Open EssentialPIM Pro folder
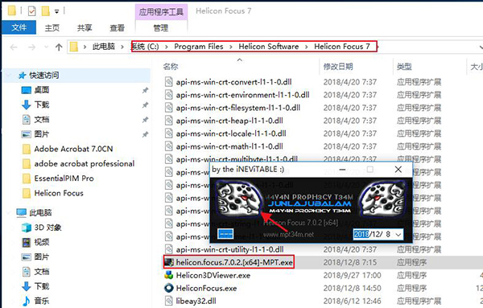This screenshot has width=483, height=308. [64, 179]
